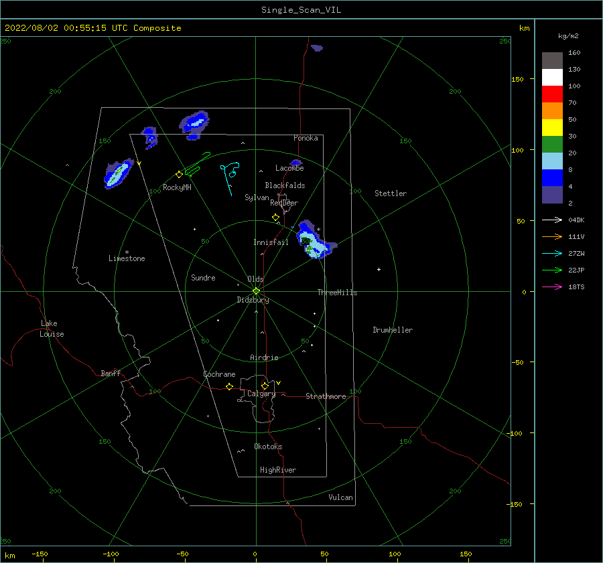
Task: Click the RockyMH label
Action: [177, 187]
